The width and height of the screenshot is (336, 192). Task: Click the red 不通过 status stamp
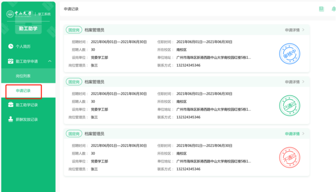click(x=289, y=157)
